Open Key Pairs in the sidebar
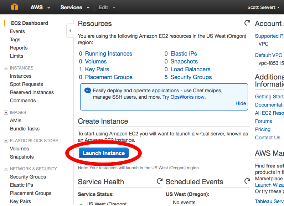284x206 pixels. click(20, 201)
